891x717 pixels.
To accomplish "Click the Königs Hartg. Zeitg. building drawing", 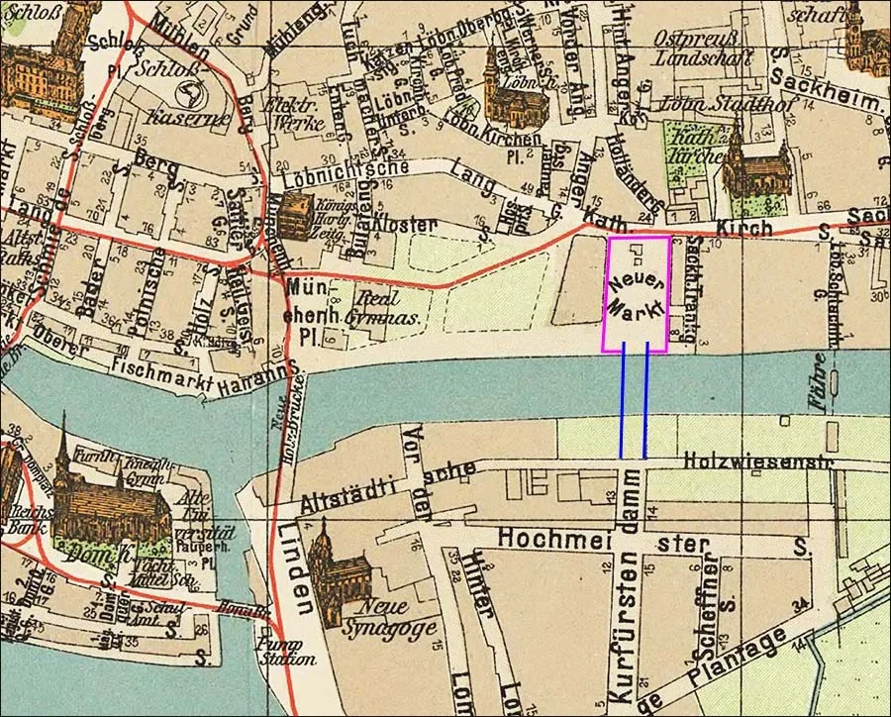I will [295, 216].
